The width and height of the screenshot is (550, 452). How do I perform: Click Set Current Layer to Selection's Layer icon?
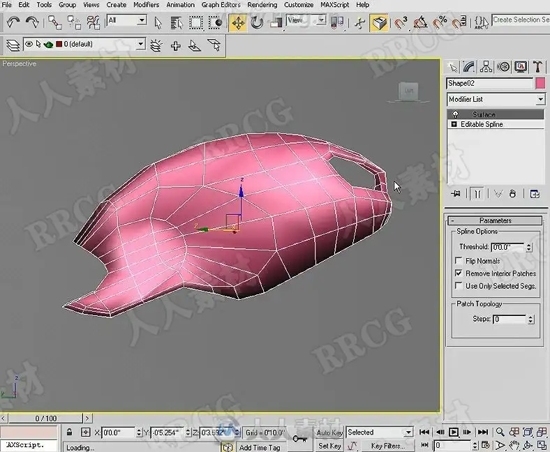[214, 45]
